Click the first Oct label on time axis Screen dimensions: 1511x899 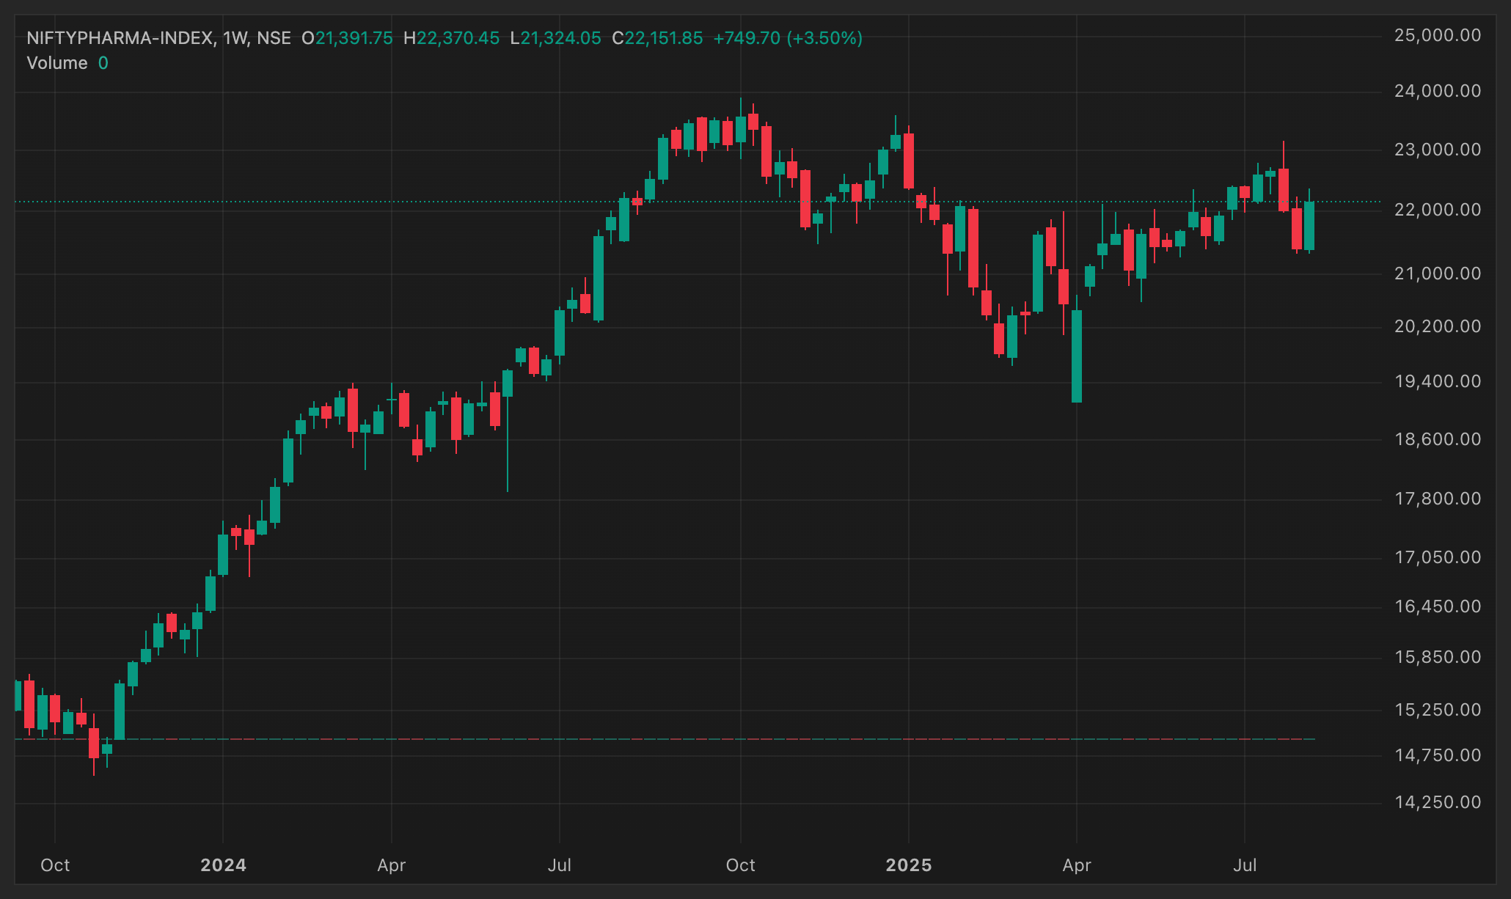pos(55,865)
